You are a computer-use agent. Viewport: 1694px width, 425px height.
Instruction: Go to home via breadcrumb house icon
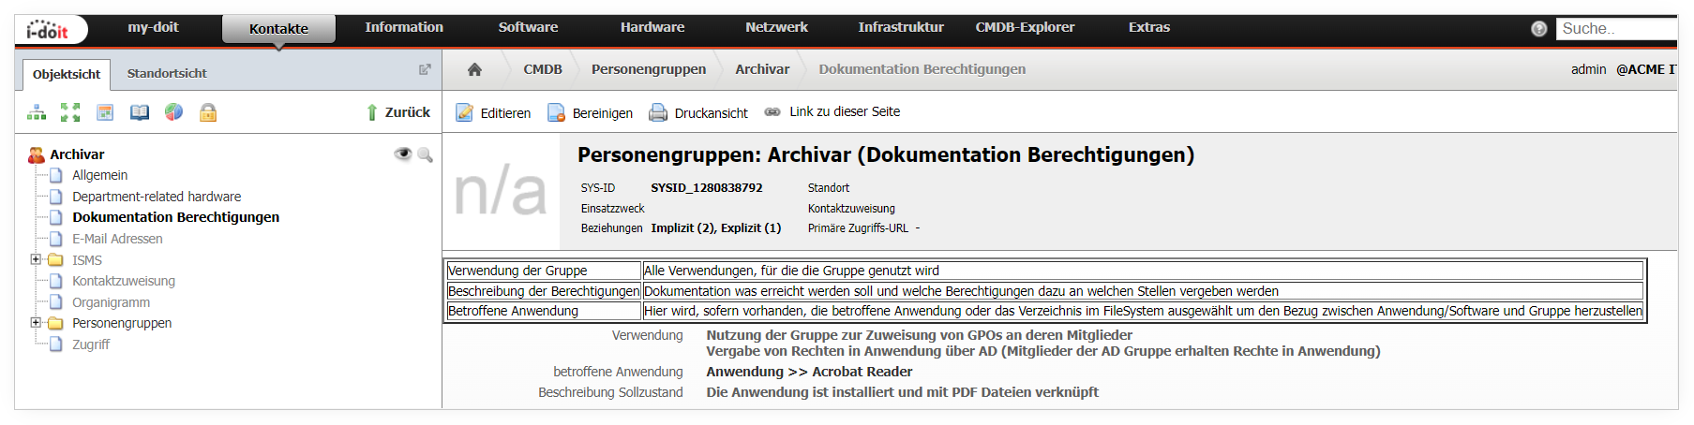point(474,69)
